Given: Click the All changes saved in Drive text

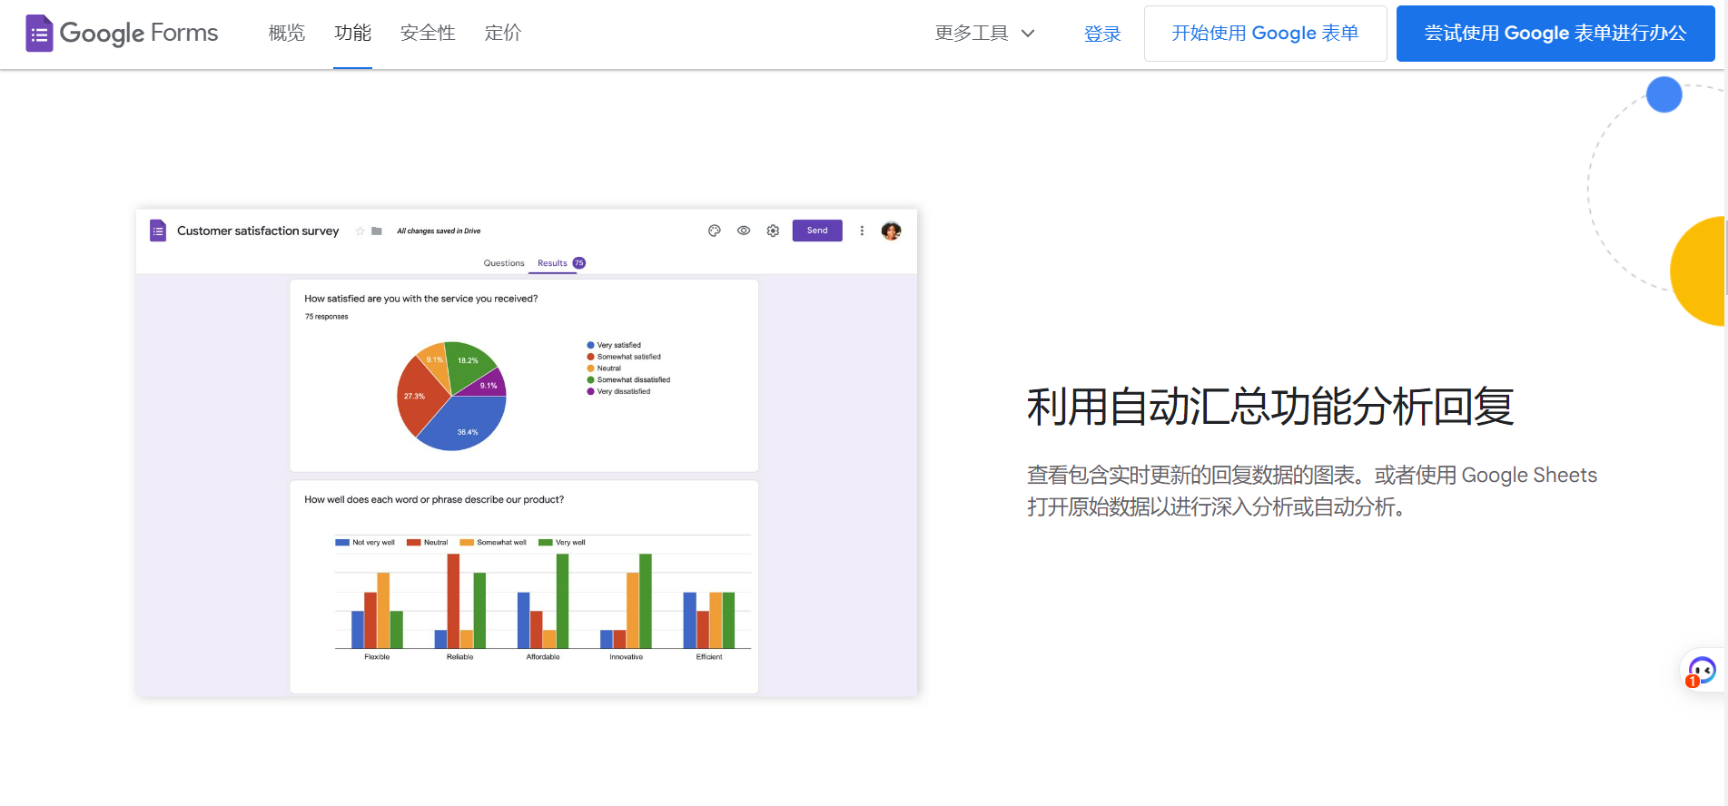Looking at the screenshot, I should tap(439, 231).
